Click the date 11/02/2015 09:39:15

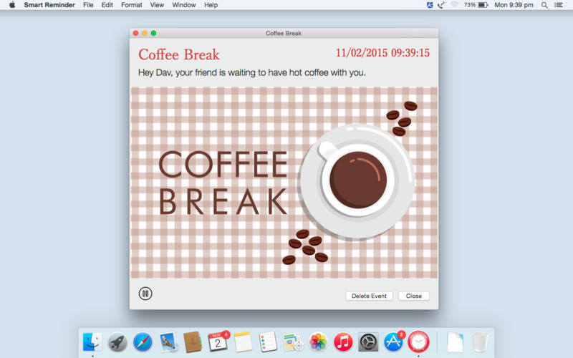[382, 53]
